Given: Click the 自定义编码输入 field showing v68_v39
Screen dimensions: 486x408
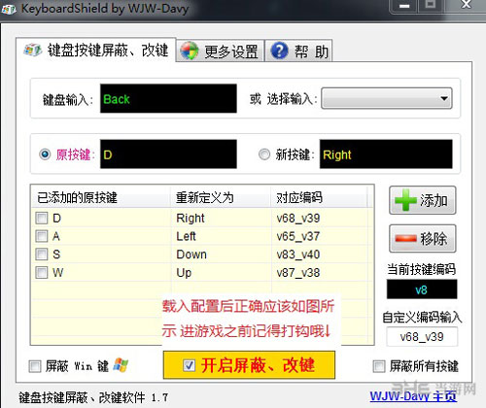Looking at the screenshot, I should click(x=422, y=337).
